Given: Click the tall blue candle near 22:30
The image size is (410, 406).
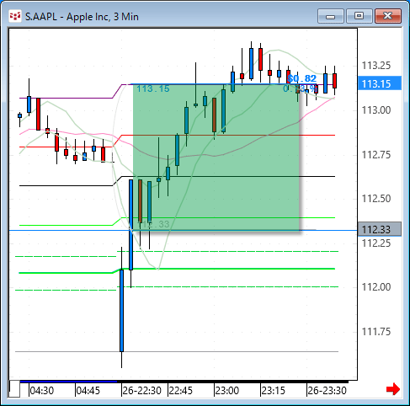Looking at the screenshot, I should (121, 311).
